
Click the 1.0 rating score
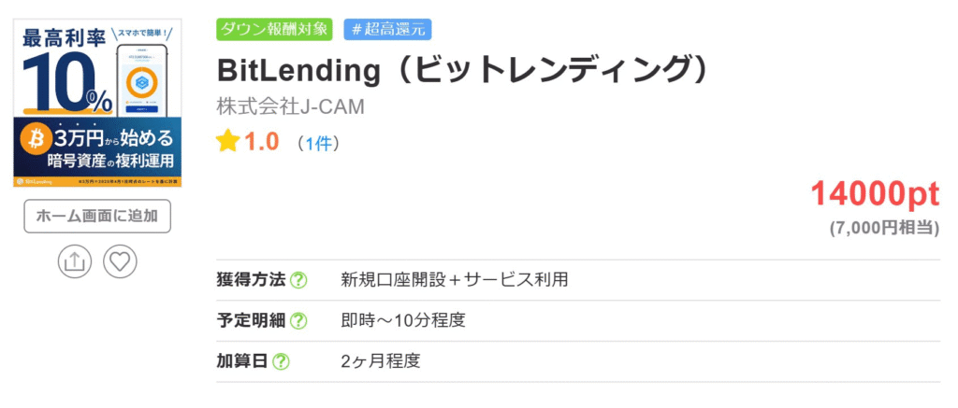tap(262, 142)
